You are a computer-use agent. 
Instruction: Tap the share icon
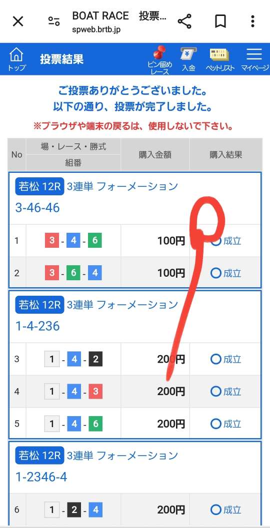click(x=184, y=21)
